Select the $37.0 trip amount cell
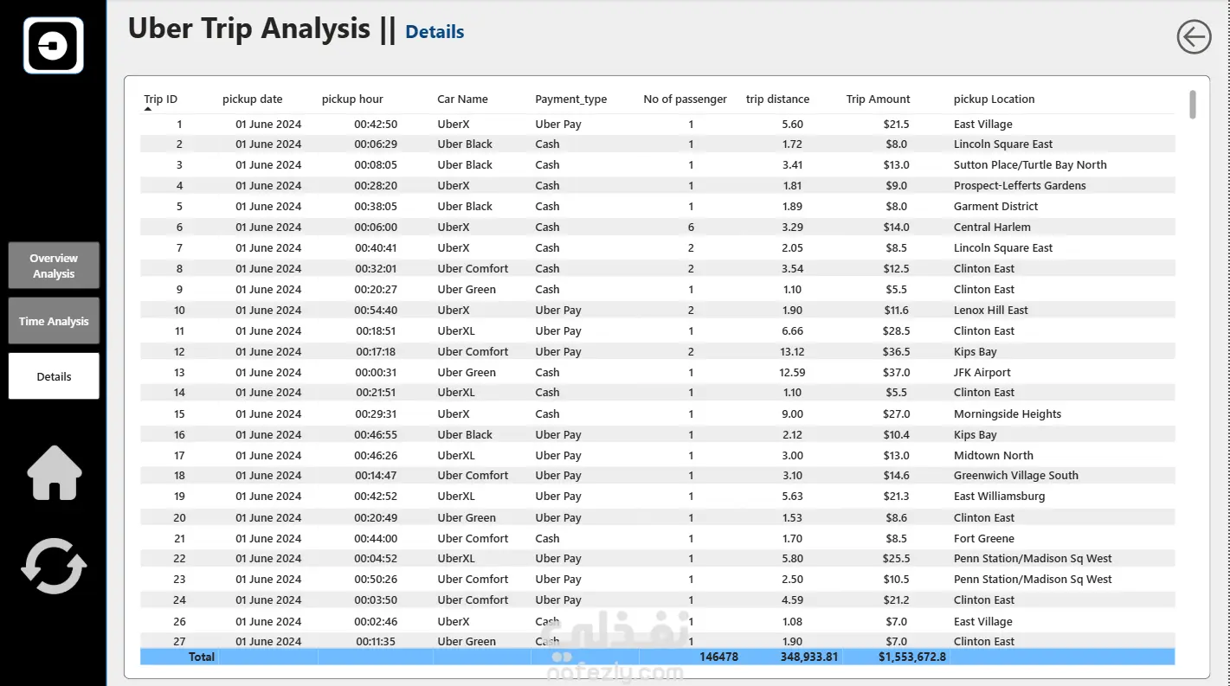Viewport: 1230px width, 686px height. 896,372
